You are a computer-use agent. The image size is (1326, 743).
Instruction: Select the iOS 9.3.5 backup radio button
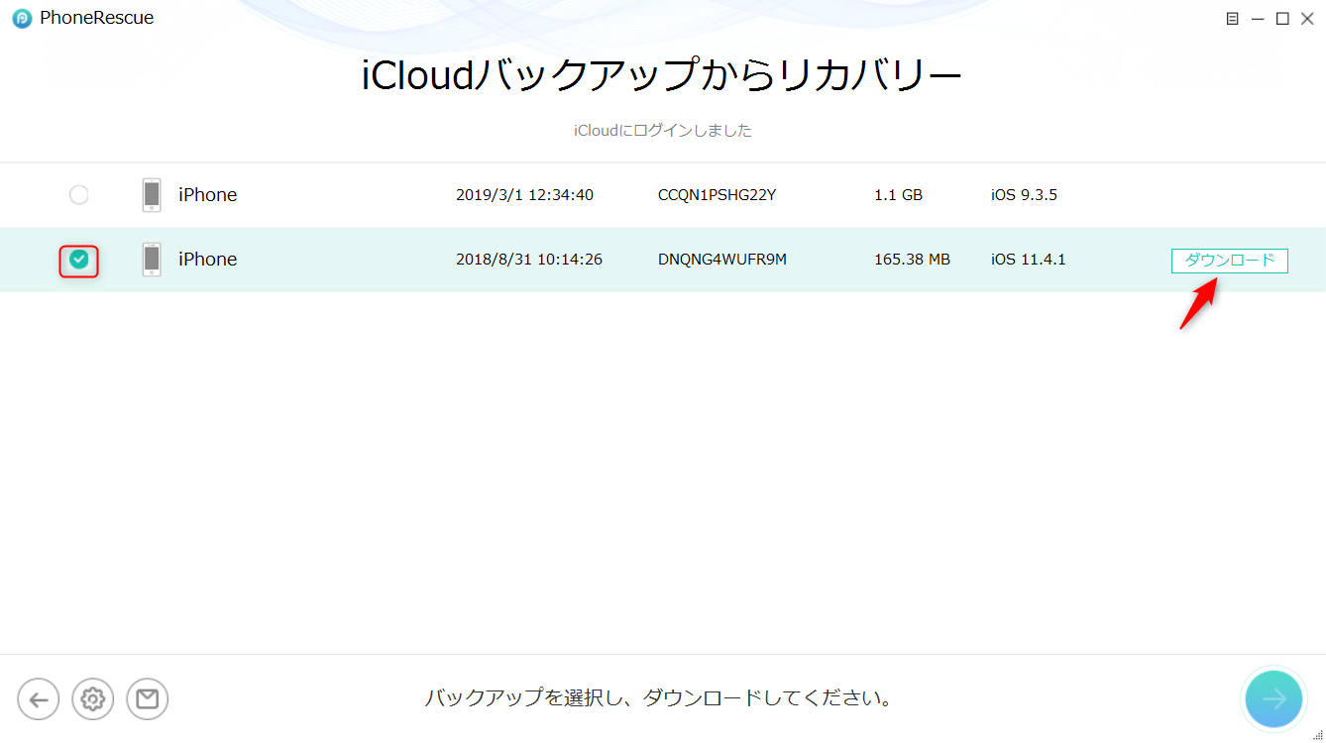[x=78, y=195]
